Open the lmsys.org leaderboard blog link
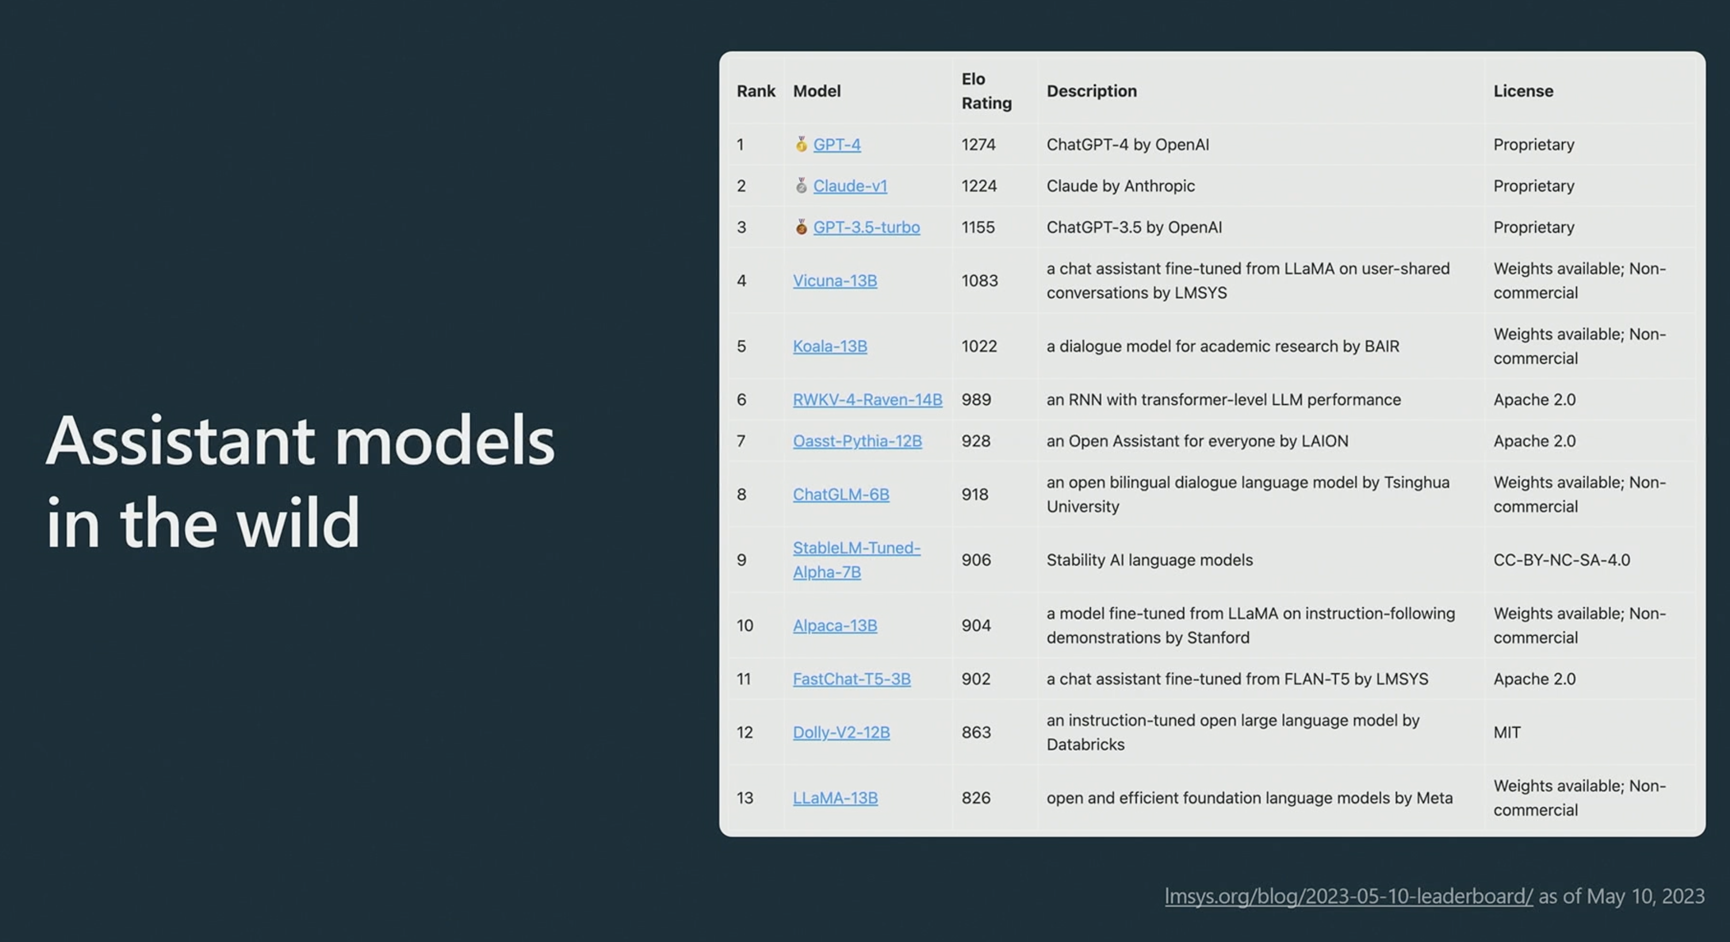Image resolution: width=1730 pixels, height=942 pixels. [1348, 896]
